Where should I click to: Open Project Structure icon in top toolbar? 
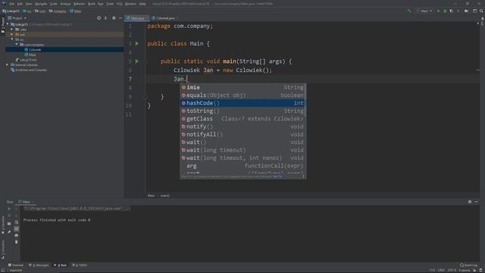466,11
